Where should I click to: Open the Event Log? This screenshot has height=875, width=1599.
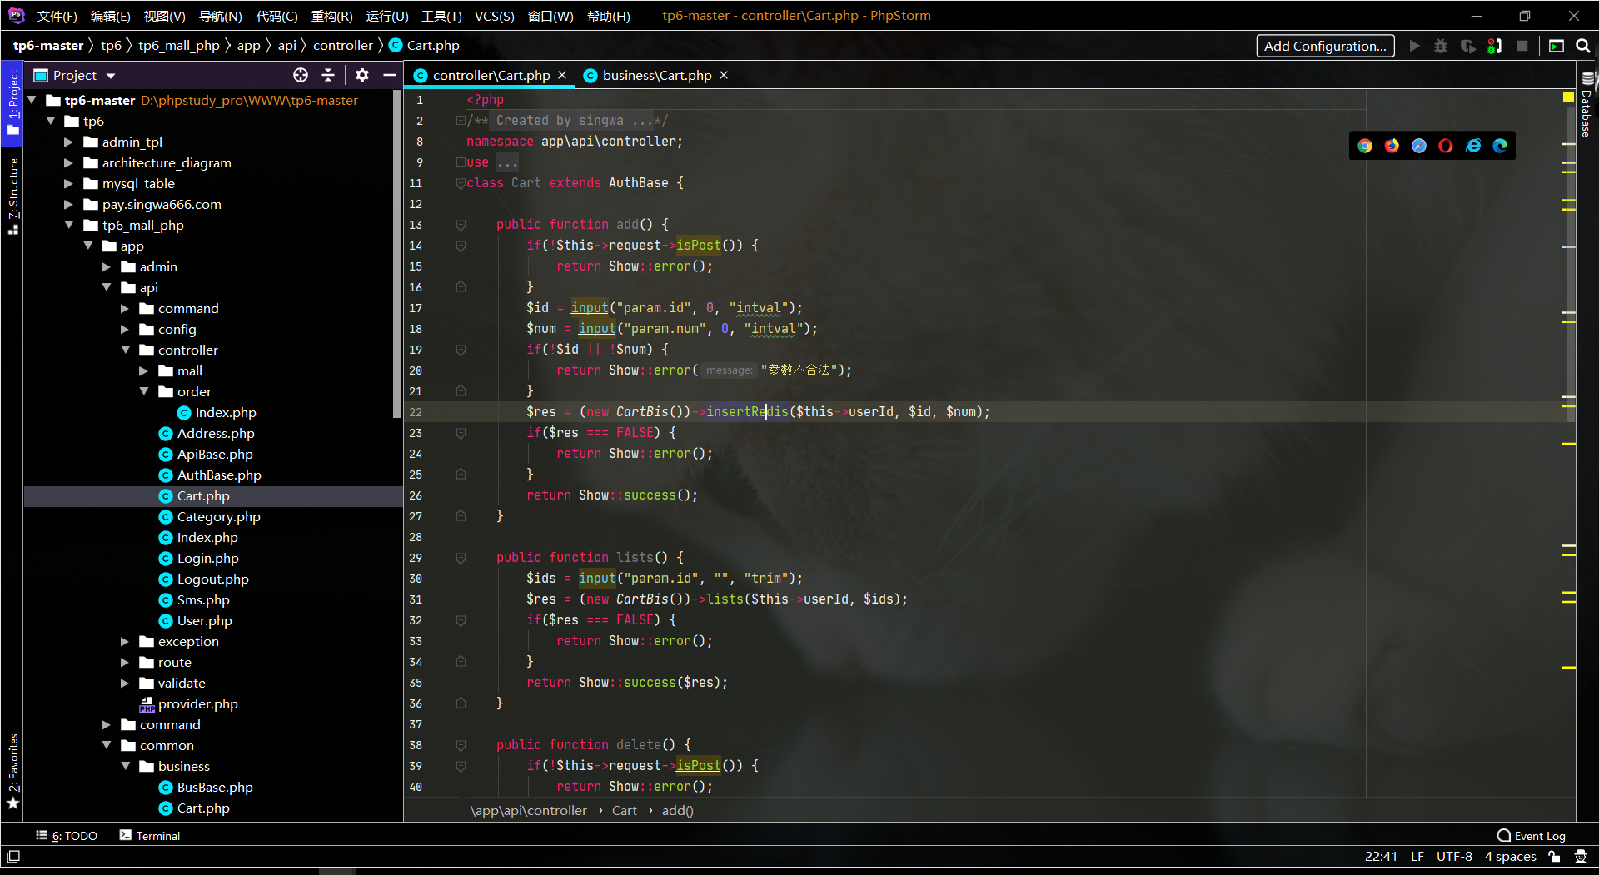click(1531, 836)
